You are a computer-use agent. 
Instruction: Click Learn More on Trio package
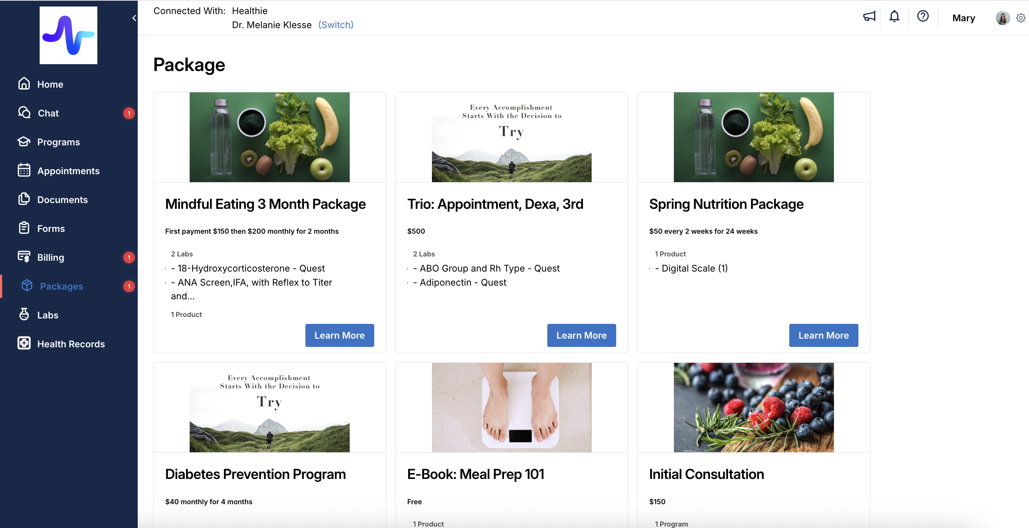581,335
